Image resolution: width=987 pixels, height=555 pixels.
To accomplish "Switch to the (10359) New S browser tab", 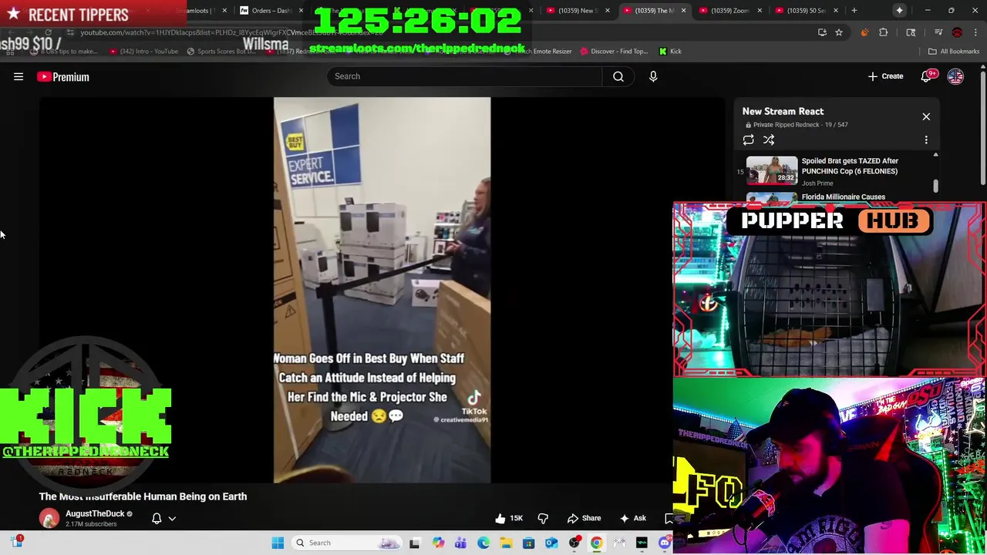I will point(578,10).
